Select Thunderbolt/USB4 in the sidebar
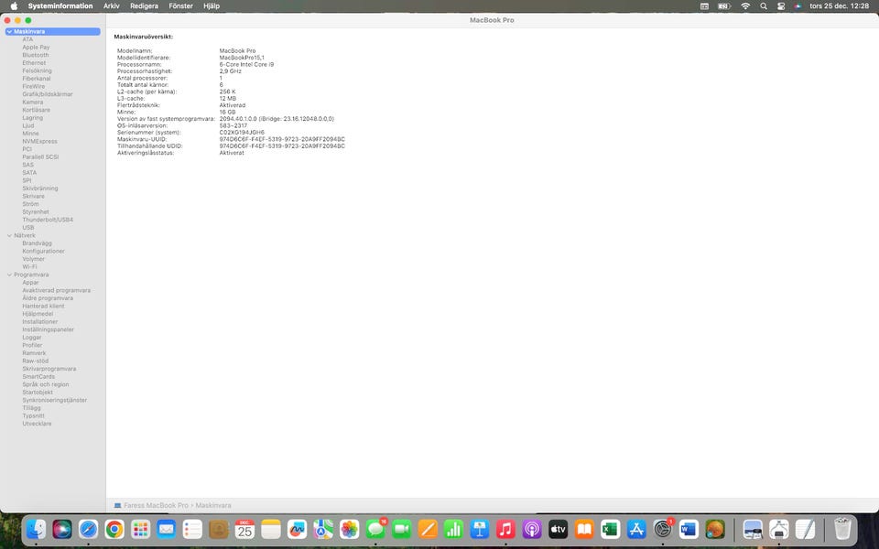Viewport: 879px width, 549px height. point(48,220)
